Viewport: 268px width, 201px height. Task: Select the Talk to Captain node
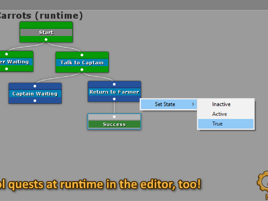[82, 62]
